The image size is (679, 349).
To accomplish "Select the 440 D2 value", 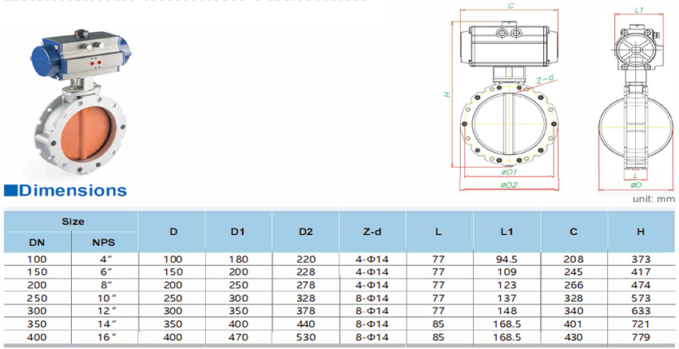I will click(306, 324).
